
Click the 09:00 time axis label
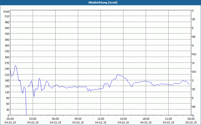tap(78, 119)
